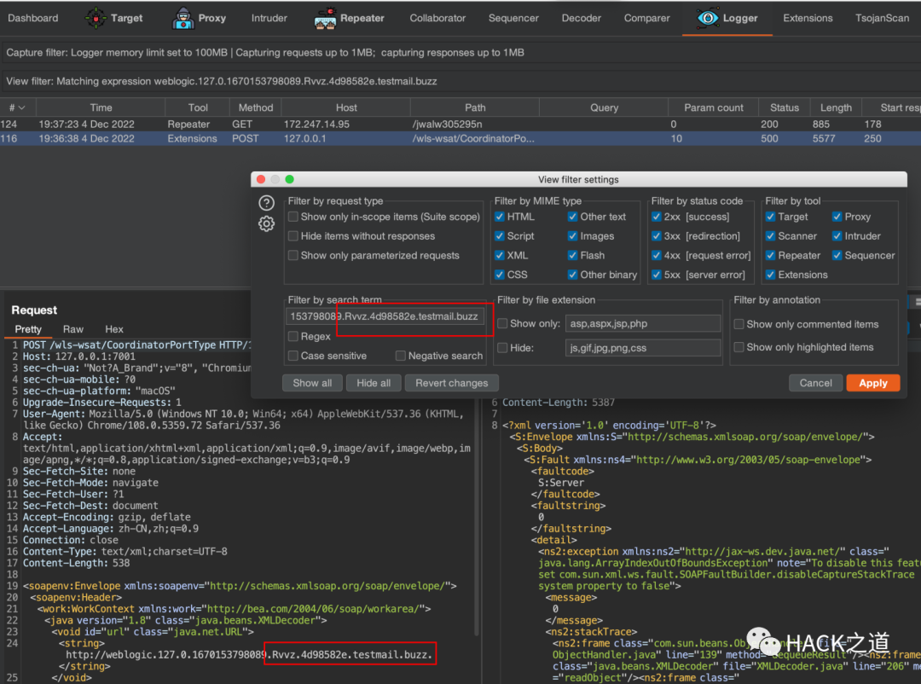
Task: Uncheck the Proxy tool filter
Action: tap(837, 217)
